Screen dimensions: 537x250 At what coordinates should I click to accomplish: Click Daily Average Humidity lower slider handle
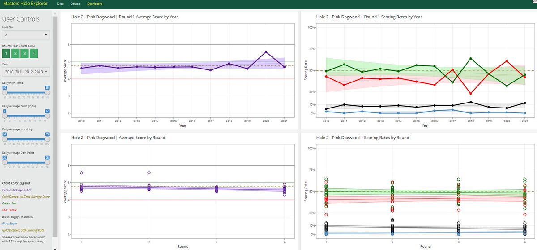click(4, 139)
